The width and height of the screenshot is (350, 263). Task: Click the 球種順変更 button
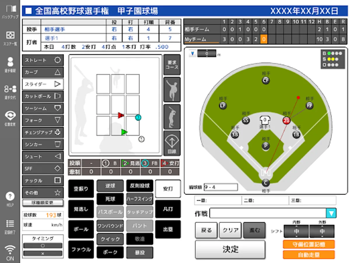coord(43,203)
